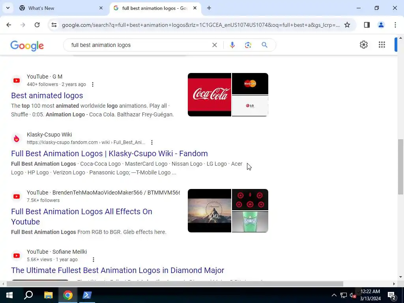
Task: Open the Paramount 100 mountain thumbnail
Action: pos(209,211)
